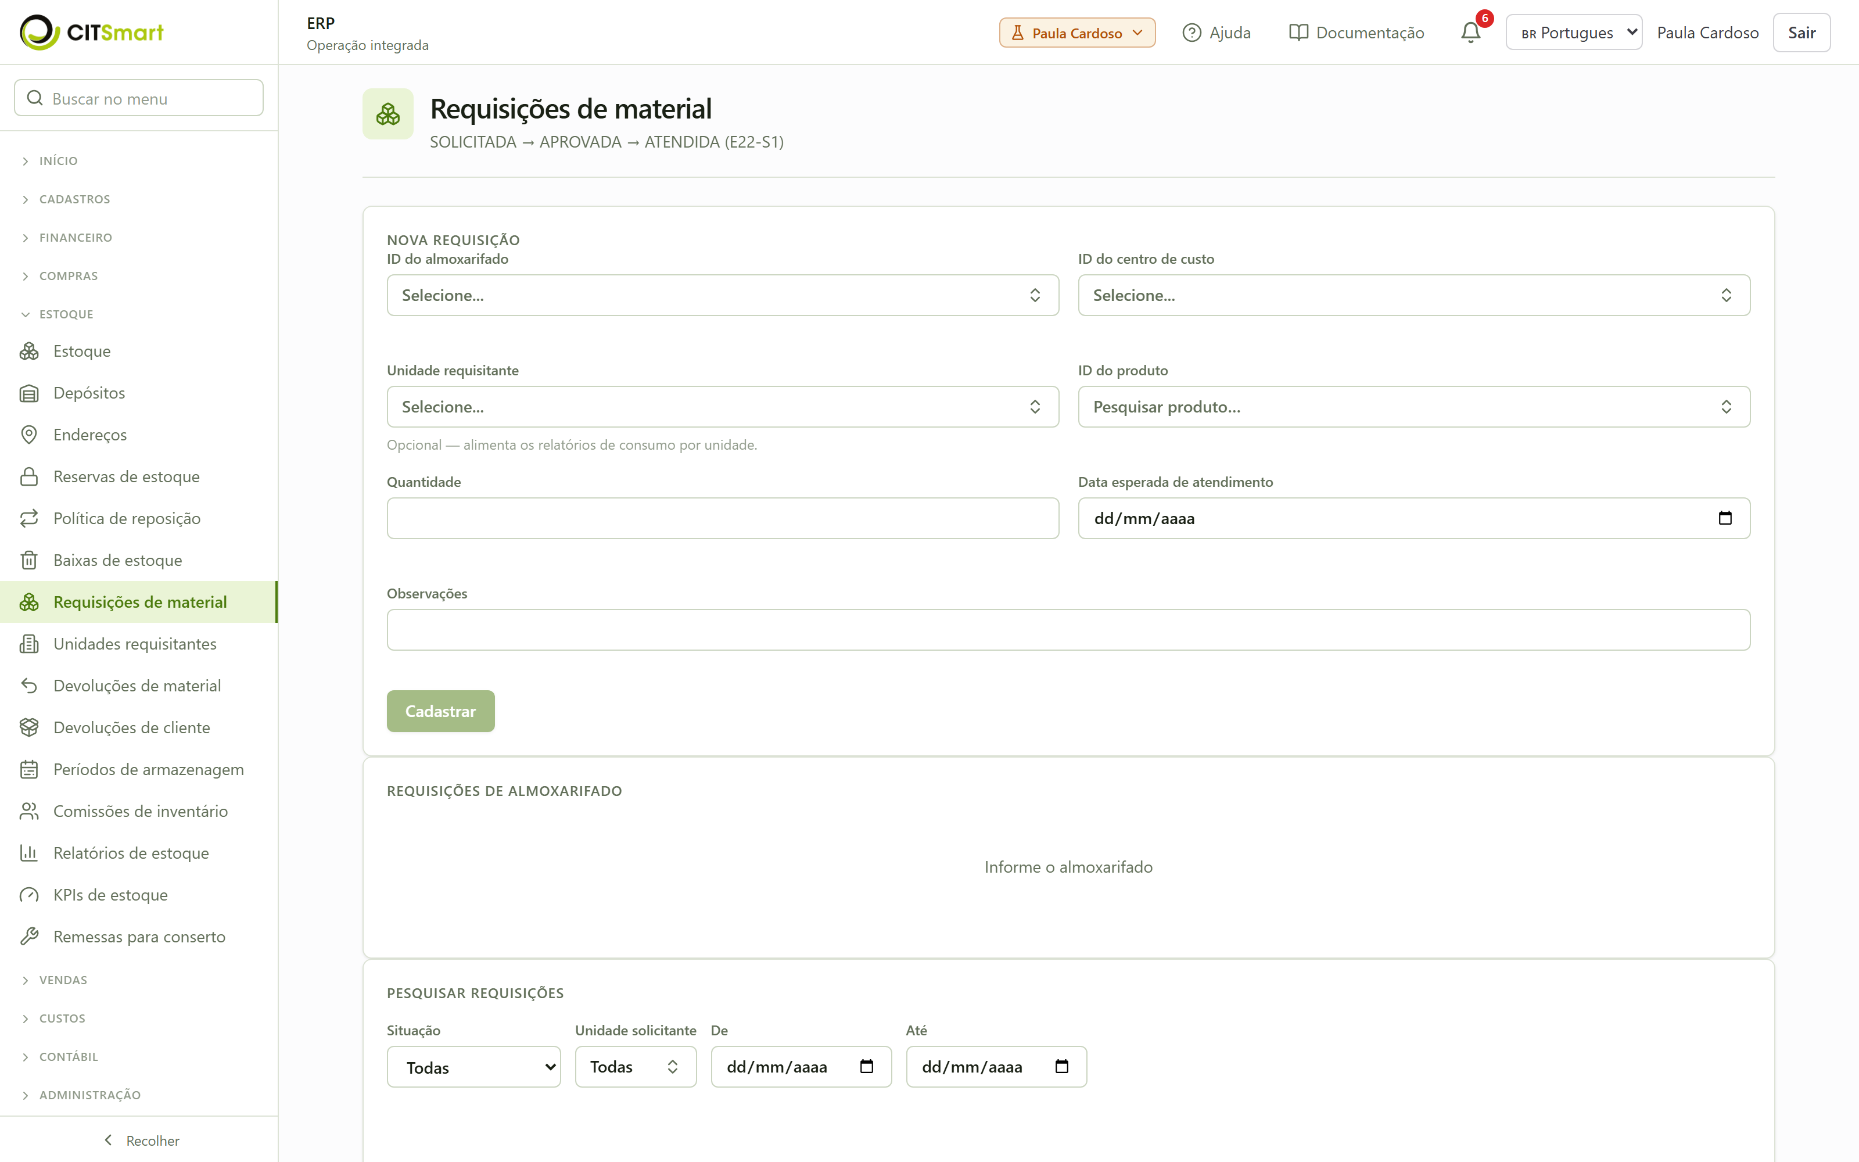Viewport: 1859px width, 1162px height.
Task: Open Remessas para conserto
Action: click(139, 937)
